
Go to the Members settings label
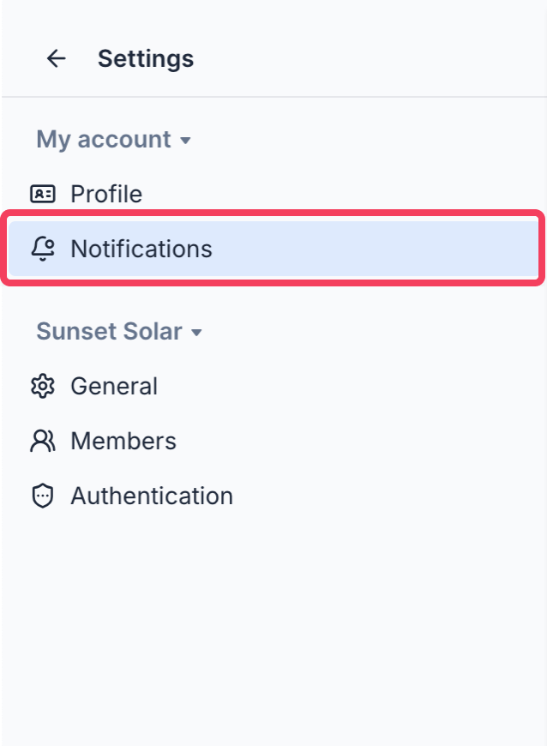point(123,441)
